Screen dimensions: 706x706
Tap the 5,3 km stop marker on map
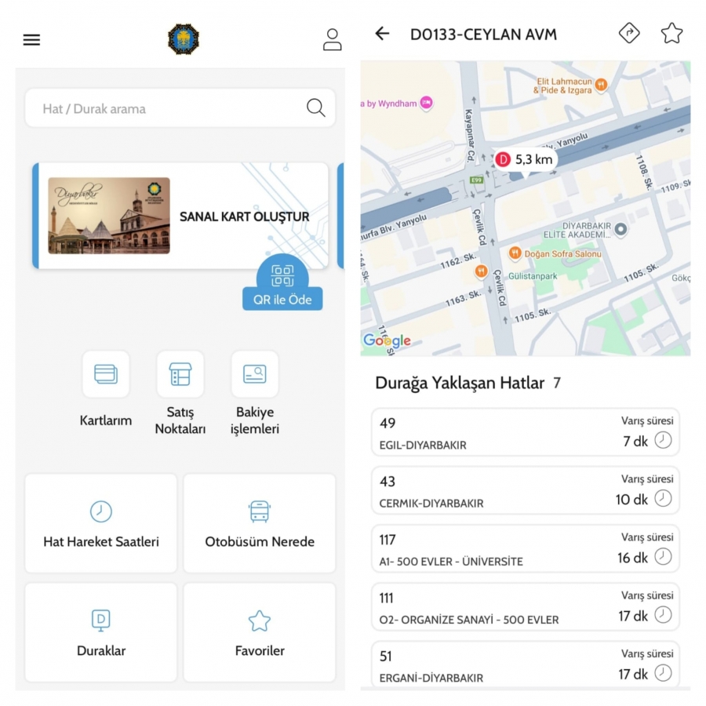pos(525,159)
